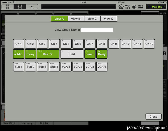Select BckTrk. channel label in mixer

(x=45, y=123)
